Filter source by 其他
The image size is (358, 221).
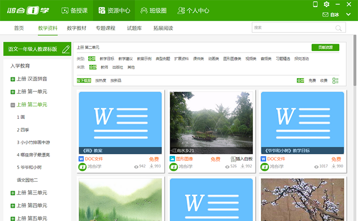[x=131, y=67]
